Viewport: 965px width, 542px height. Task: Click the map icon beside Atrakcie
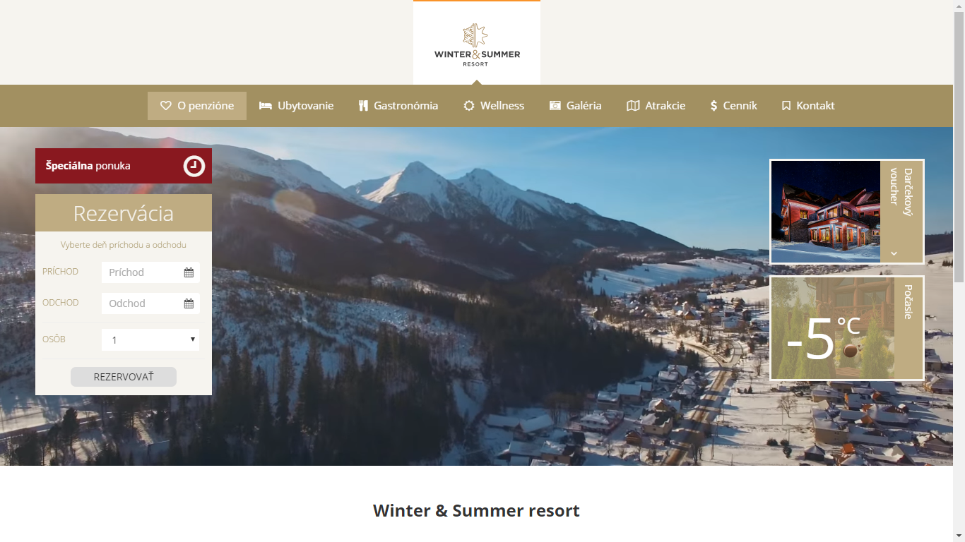click(633, 106)
